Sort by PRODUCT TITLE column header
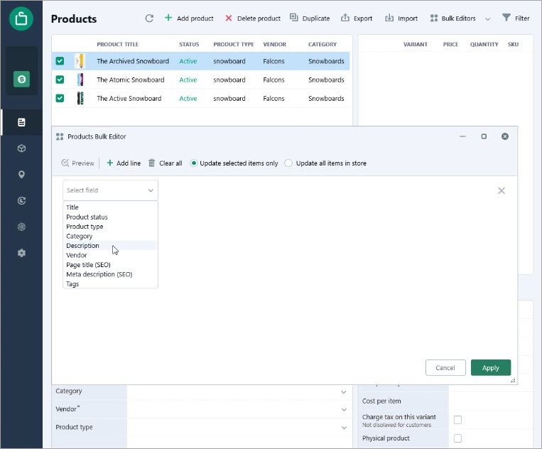Screen dimensions: 542x449 coord(117,44)
